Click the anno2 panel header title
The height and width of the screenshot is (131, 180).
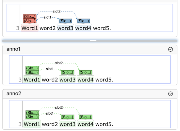click(14, 94)
